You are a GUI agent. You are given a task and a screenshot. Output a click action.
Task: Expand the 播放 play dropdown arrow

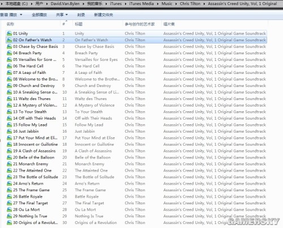pos(21,15)
